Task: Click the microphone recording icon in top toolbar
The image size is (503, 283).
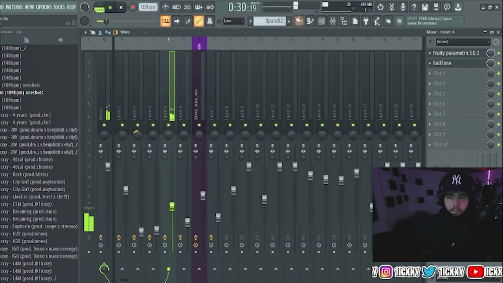Action: [x=403, y=7]
